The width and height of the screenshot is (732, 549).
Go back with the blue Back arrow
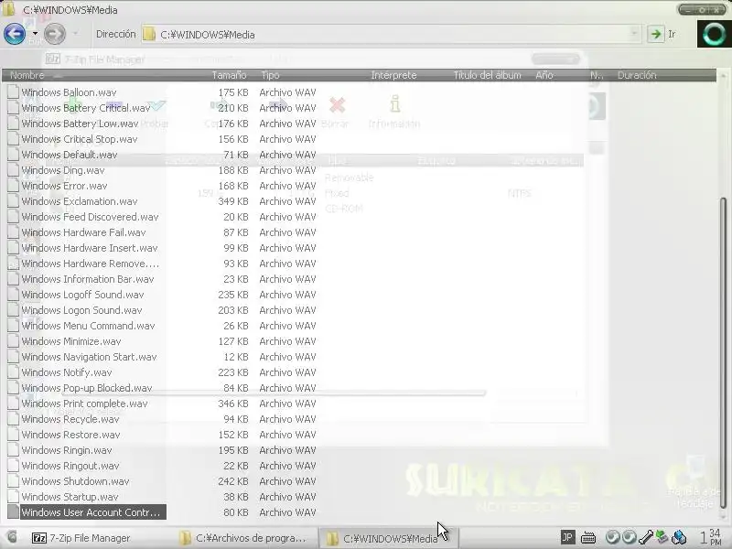pyautogui.click(x=15, y=34)
